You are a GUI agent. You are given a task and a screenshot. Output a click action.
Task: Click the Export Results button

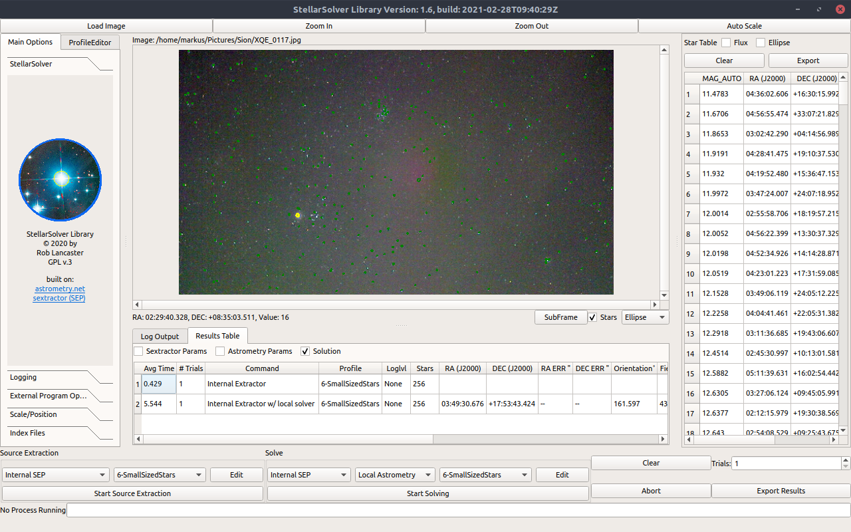pyautogui.click(x=781, y=491)
